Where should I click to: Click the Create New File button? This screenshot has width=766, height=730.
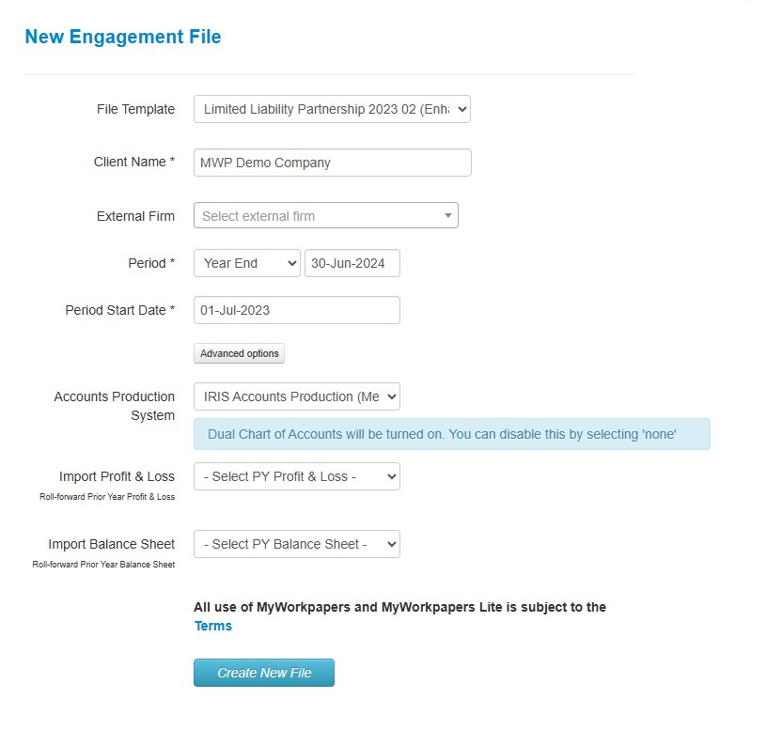click(263, 673)
